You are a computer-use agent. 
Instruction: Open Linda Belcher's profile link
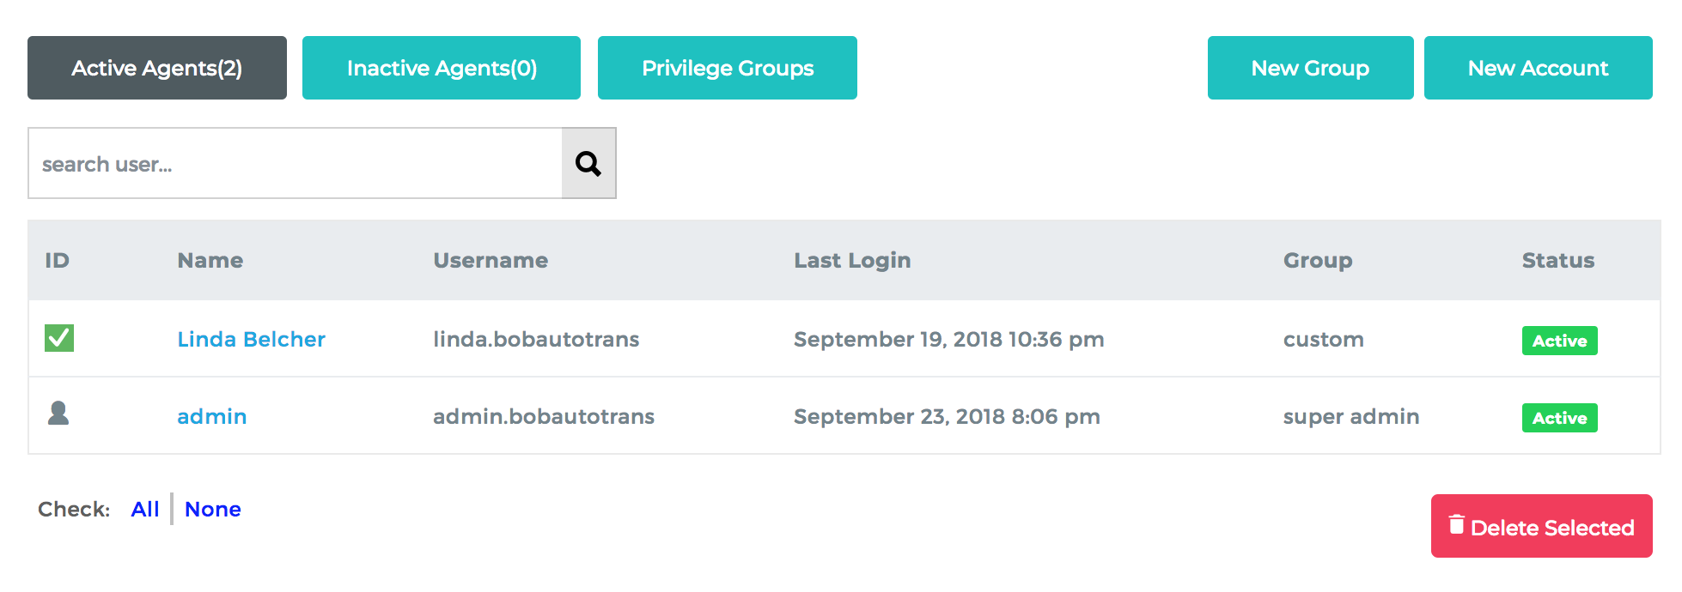[x=251, y=339]
